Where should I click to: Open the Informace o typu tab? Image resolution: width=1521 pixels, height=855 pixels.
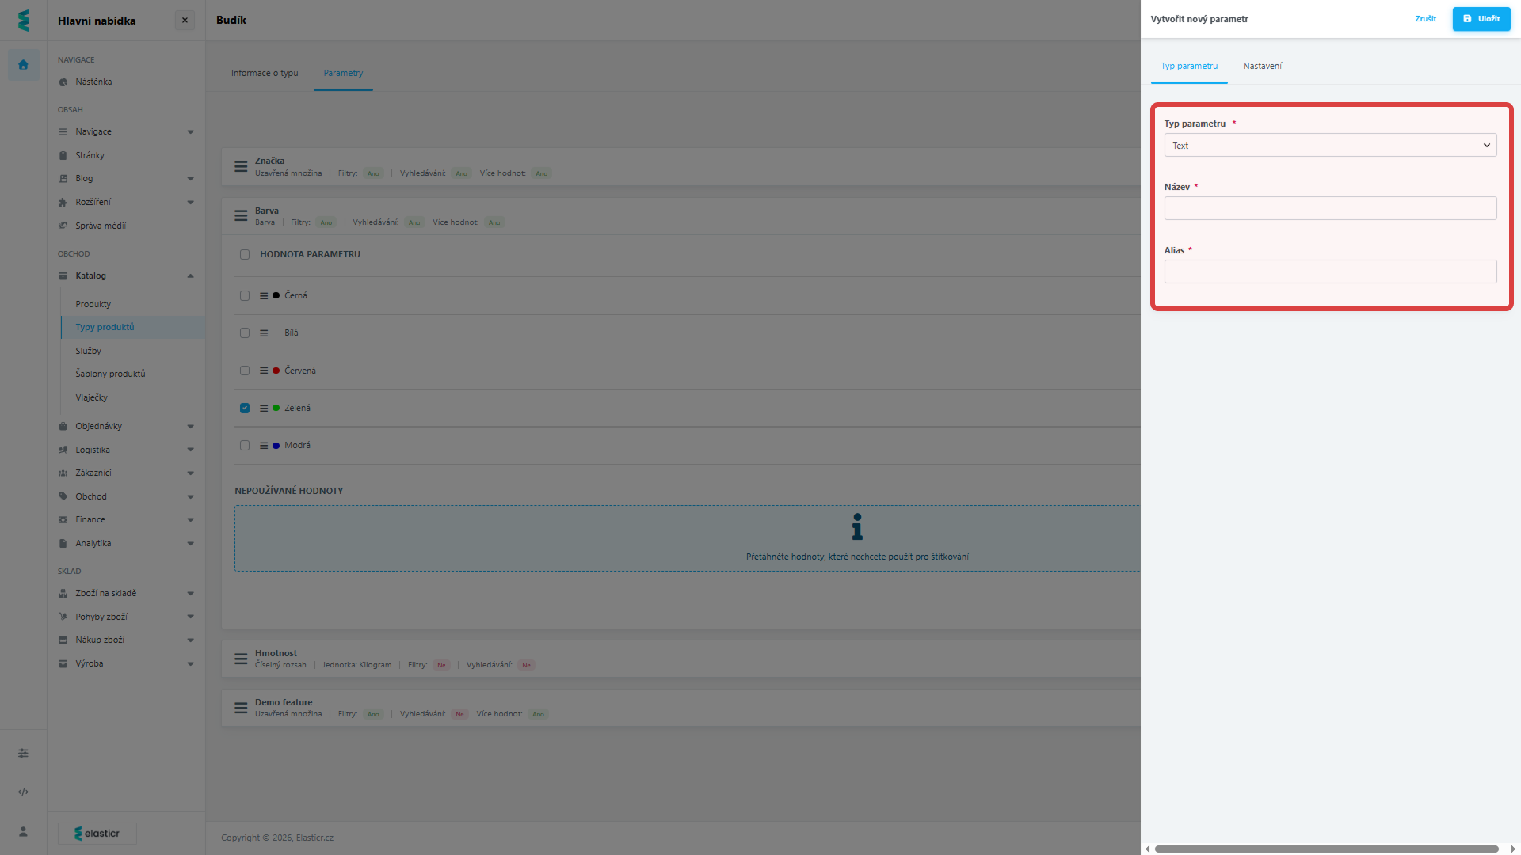coord(265,73)
